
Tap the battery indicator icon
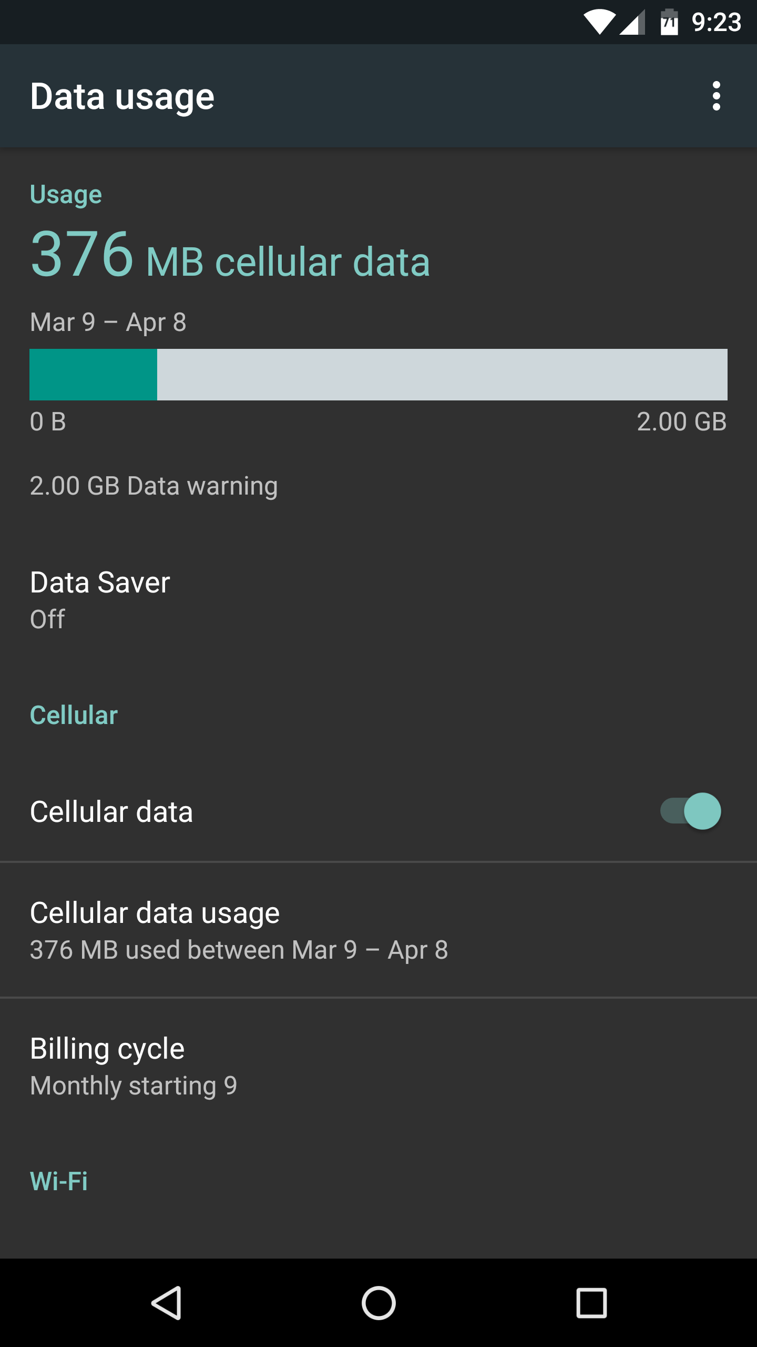coord(669,23)
